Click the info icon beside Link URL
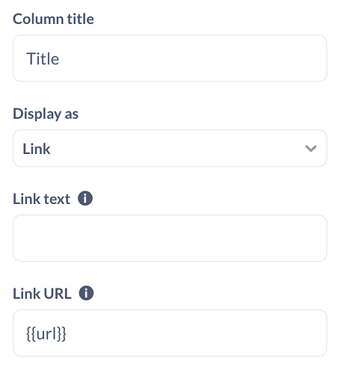Image resolution: width=341 pixels, height=373 pixels. click(x=86, y=293)
